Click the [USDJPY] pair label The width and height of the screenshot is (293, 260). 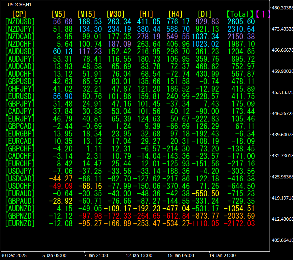pos(20,171)
